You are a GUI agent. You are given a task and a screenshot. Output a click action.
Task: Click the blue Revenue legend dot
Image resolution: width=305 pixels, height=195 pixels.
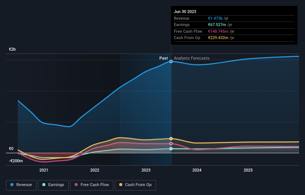pos(12,185)
